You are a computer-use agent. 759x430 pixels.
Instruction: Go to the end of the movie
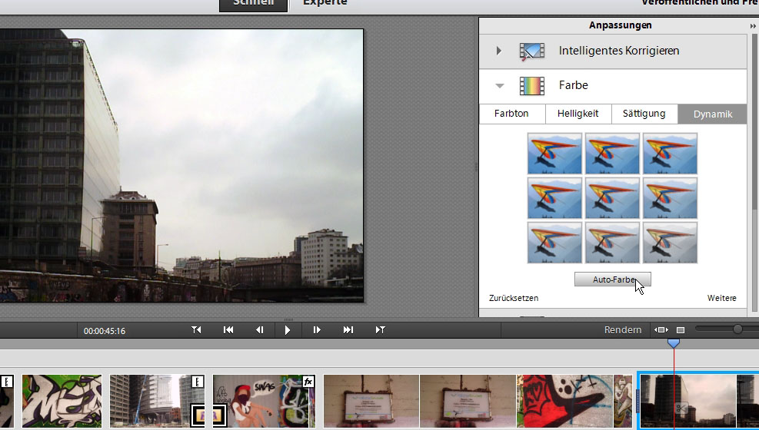(348, 330)
